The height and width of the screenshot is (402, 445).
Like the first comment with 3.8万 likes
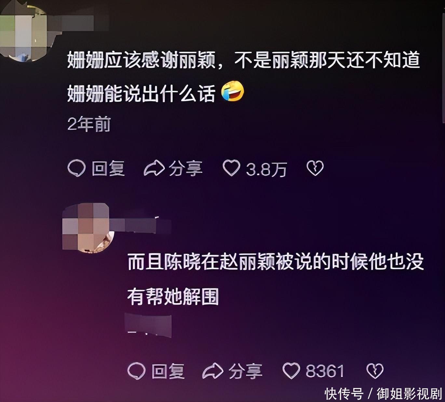(231, 168)
